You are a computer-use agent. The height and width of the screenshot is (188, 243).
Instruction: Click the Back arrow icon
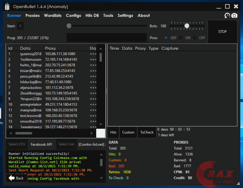pos(12,178)
